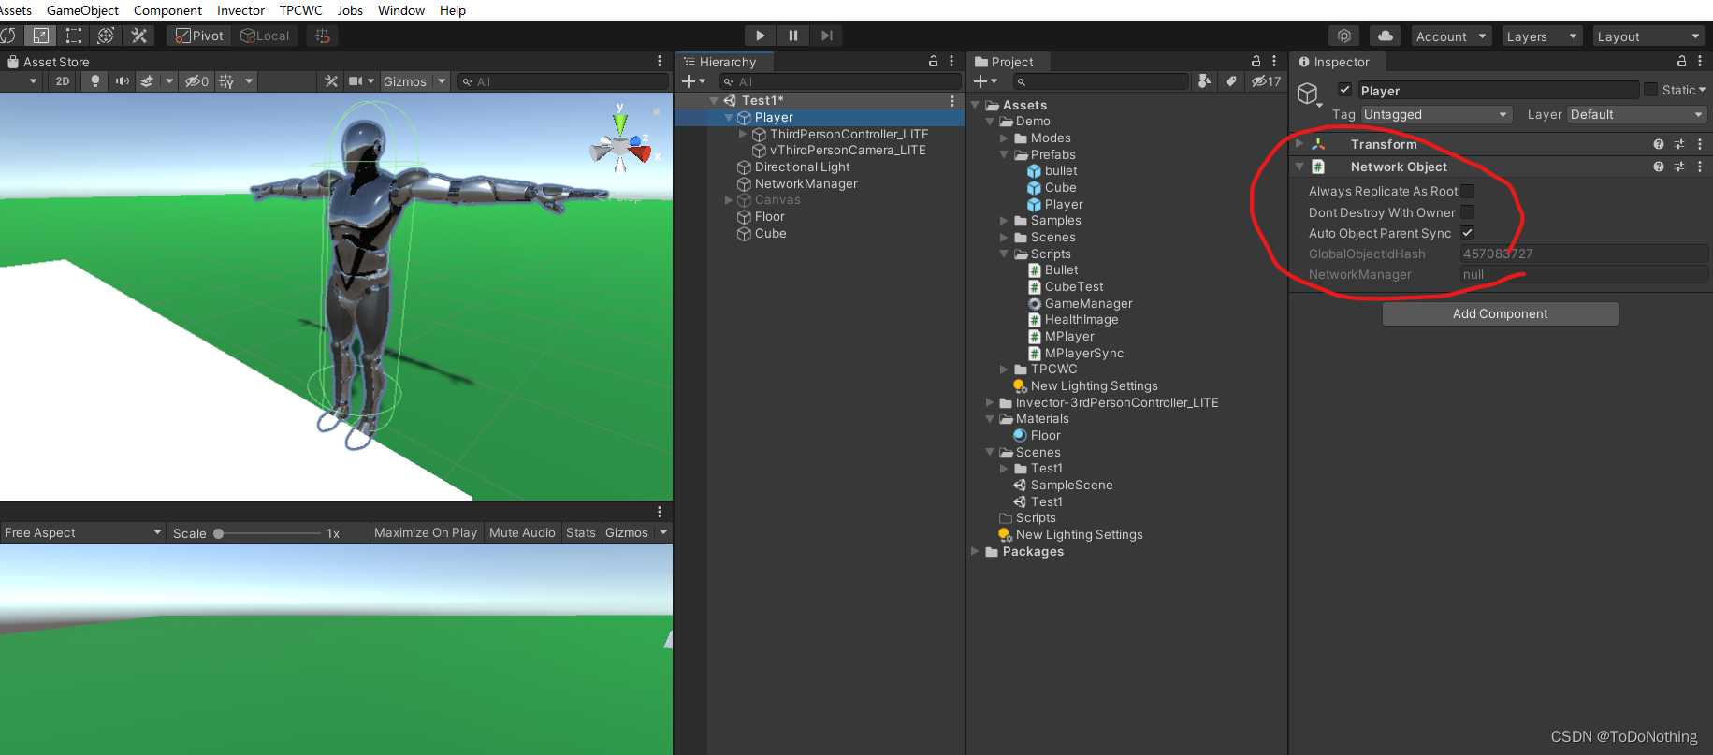Open Invector menu
The width and height of the screenshot is (1713, 755).
(240, 10)
